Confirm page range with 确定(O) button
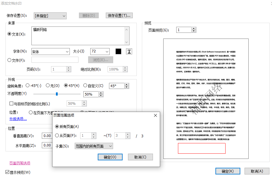The image size is (272, 177). click(x=110, y=157)
